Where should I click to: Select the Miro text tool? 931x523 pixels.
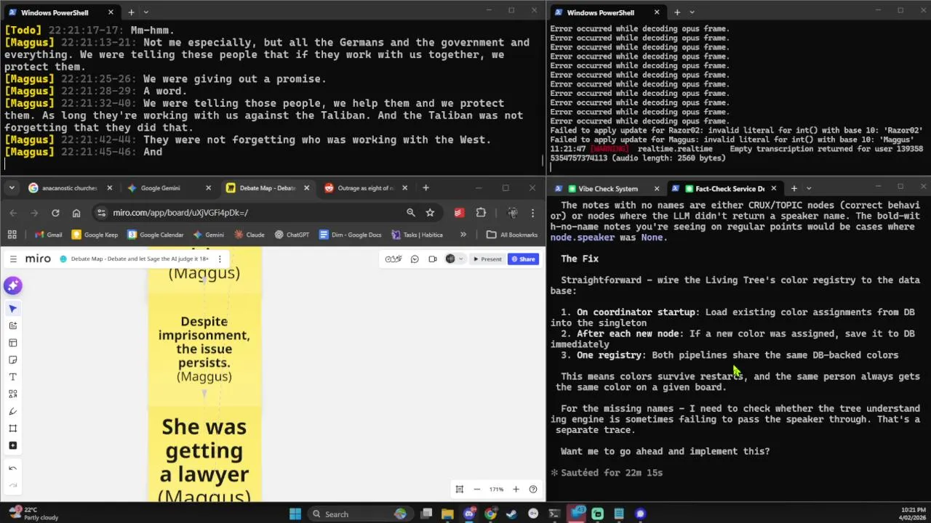click(12, 377)
